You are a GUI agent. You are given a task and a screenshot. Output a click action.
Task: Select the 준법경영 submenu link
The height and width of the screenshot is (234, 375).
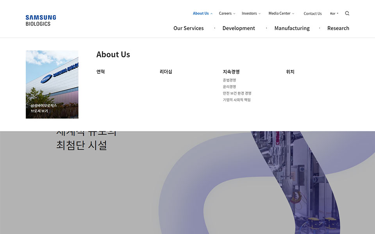pos(229,80)
